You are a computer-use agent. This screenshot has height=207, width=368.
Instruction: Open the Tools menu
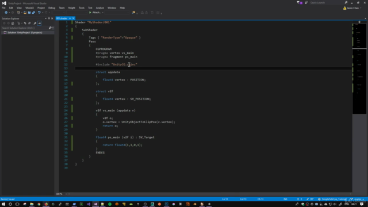[x=82, y=7]
